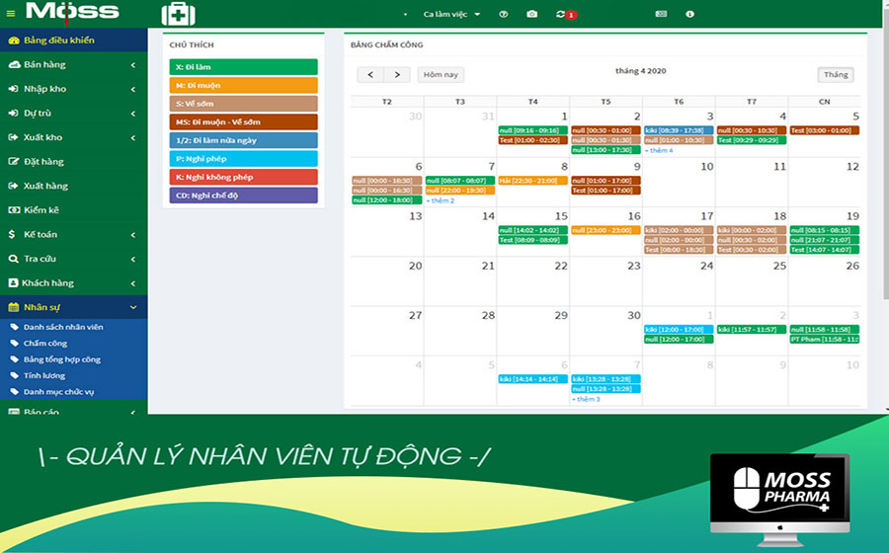Open the help question mark icon

pos(504,15)
